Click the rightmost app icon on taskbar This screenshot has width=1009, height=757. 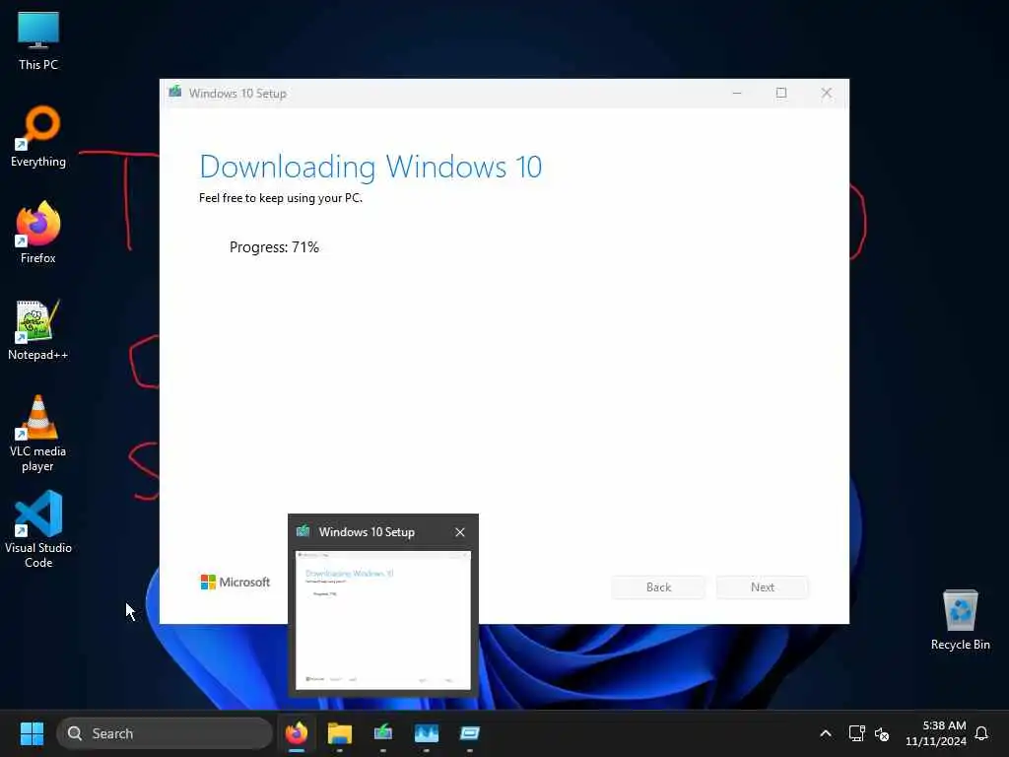(470, 733)
